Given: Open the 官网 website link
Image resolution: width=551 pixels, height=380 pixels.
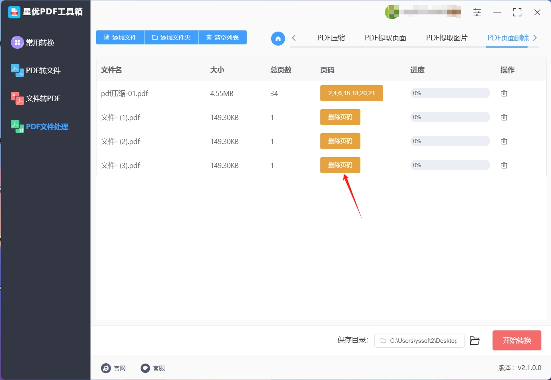Looking at the screenshot, I should point(114,368).
